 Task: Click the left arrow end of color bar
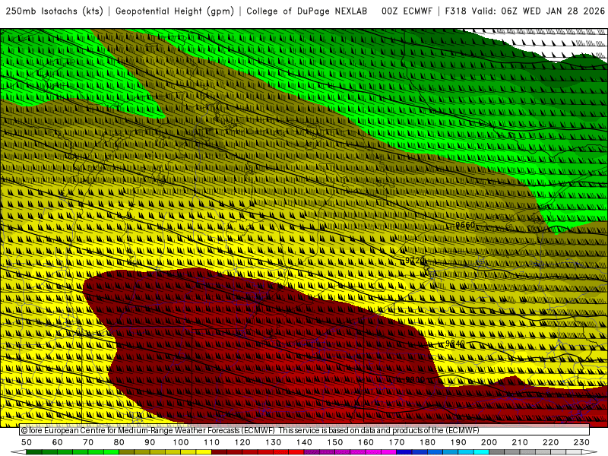coord(18,452)
